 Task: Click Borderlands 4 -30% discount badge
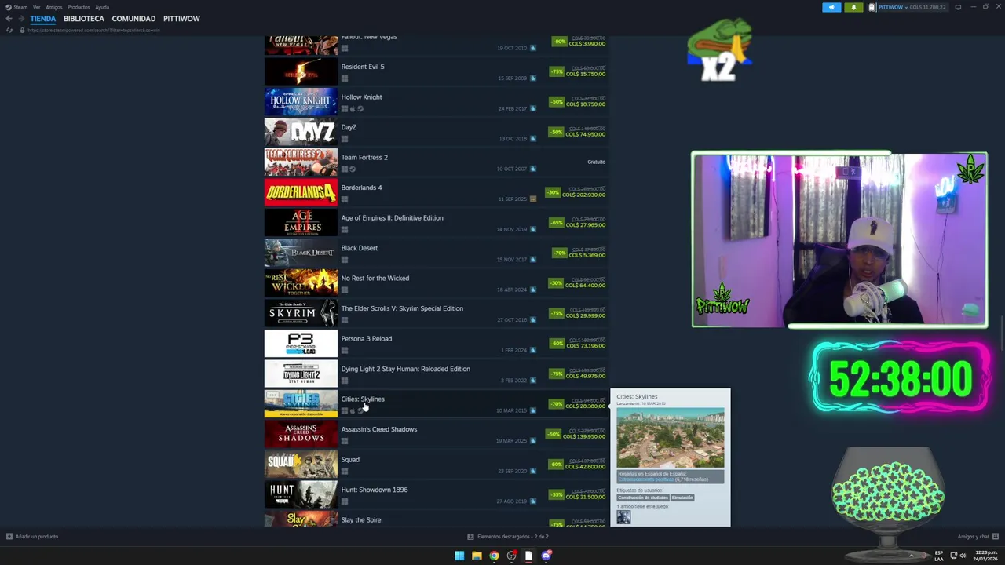(553, 192)
